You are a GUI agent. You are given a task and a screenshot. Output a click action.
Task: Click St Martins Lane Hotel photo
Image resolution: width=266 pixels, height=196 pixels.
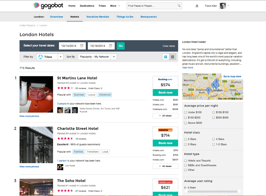click(36, 94)
